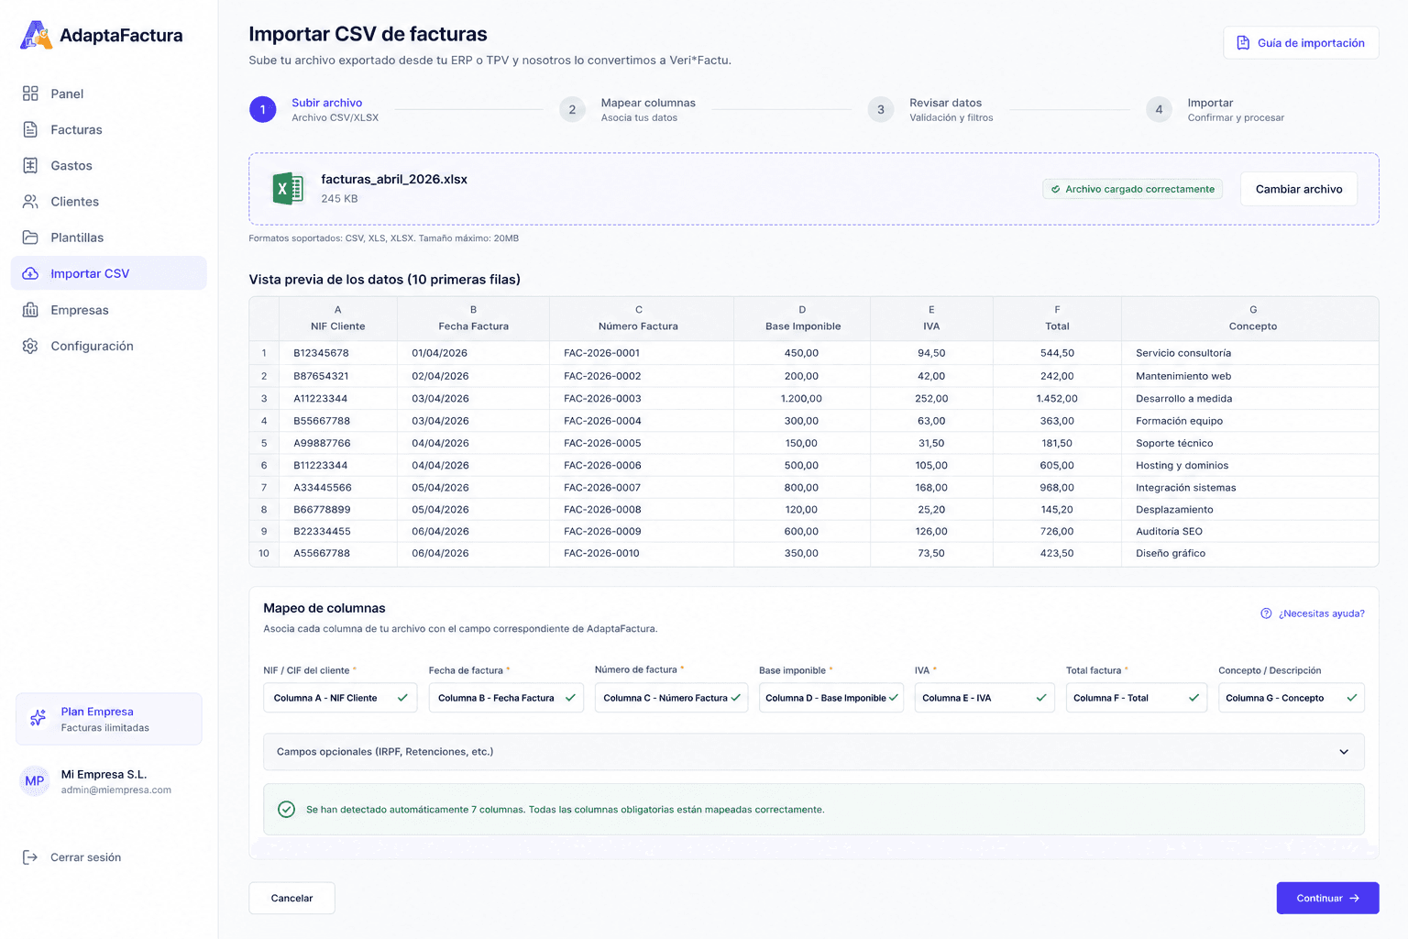Click the help circle icon beside ¿Necesitas ayuda?
The width and height of the screenshot is (1408, 939).
(x=1266, y=613)
